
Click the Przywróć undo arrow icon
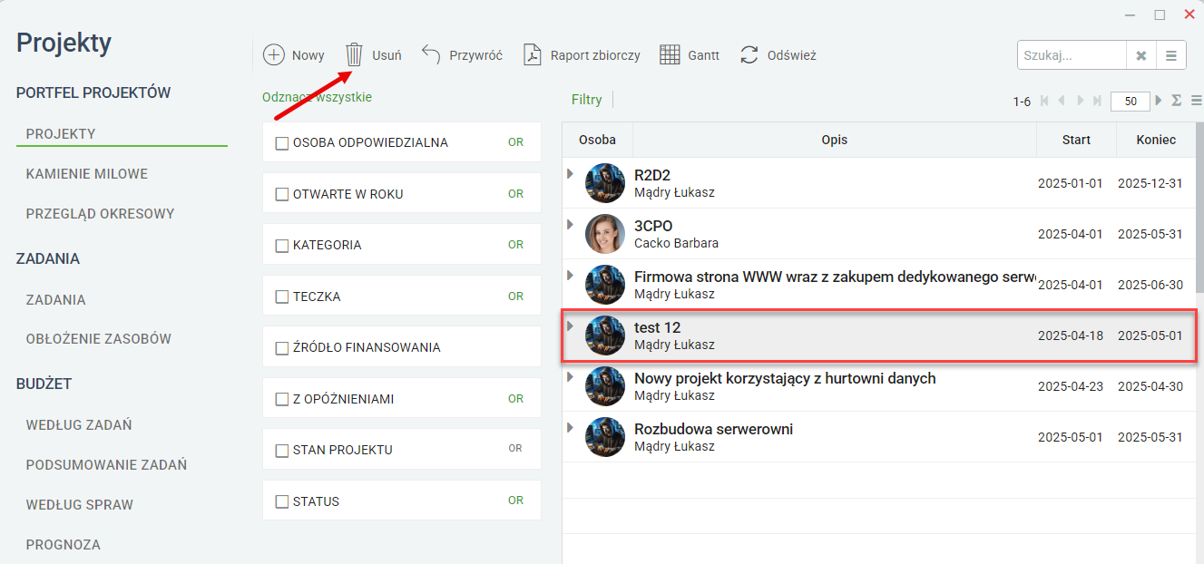tap(431, 54)
